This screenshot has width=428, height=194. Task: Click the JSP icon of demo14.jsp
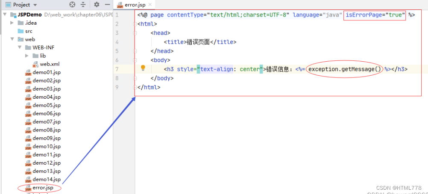tap(28, 180)
